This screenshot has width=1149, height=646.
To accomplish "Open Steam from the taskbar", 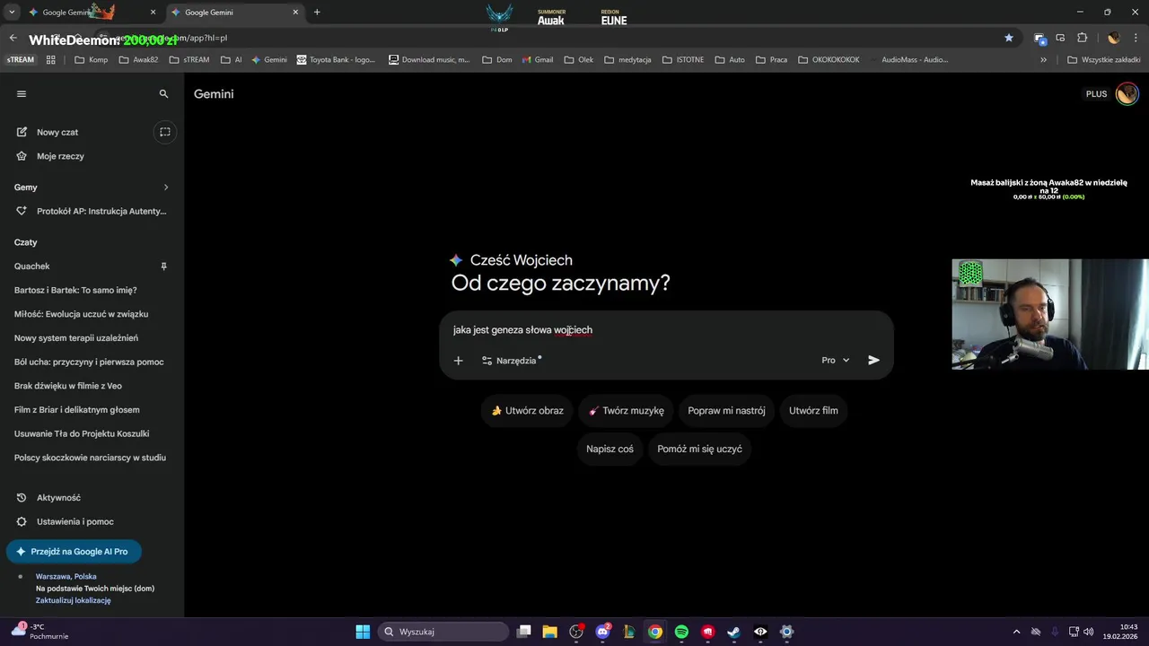I will 734,632.
